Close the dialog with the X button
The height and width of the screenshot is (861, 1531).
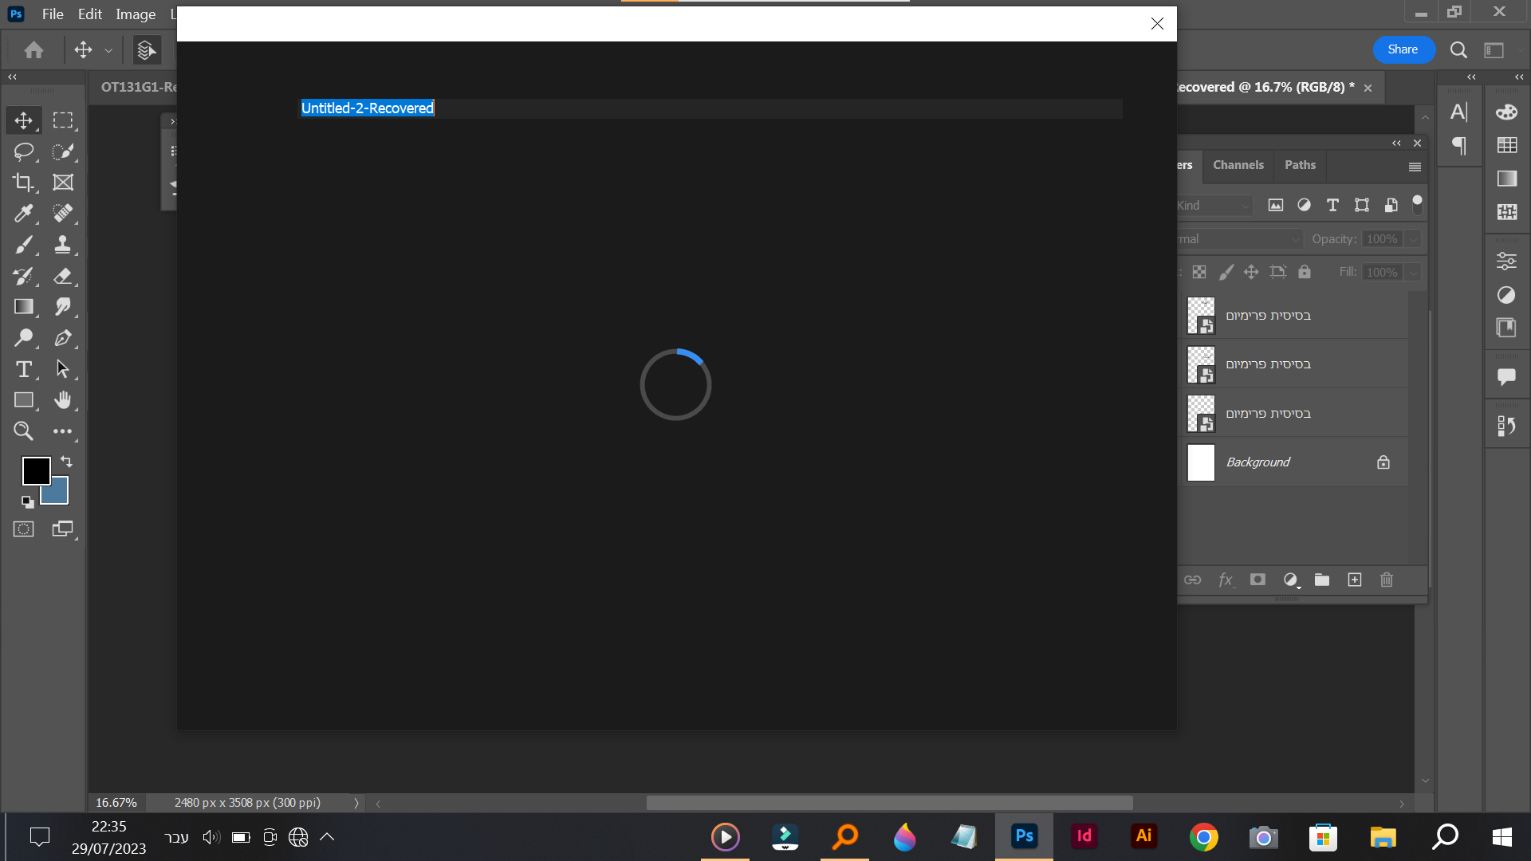pos(1157,24)
